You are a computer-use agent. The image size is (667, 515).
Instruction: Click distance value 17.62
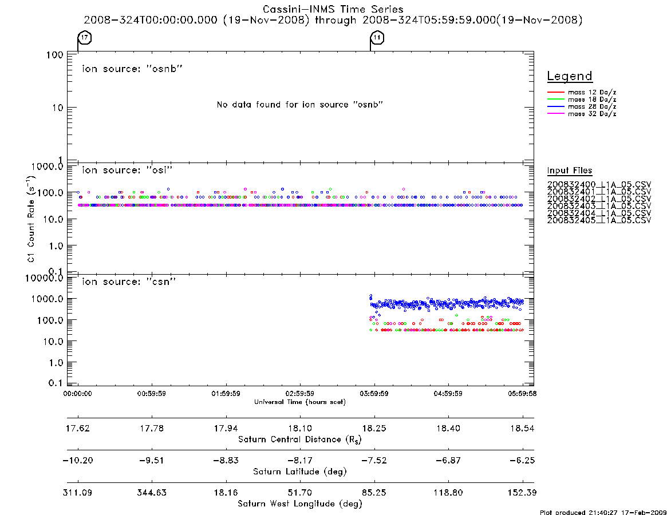pos(78,428)
